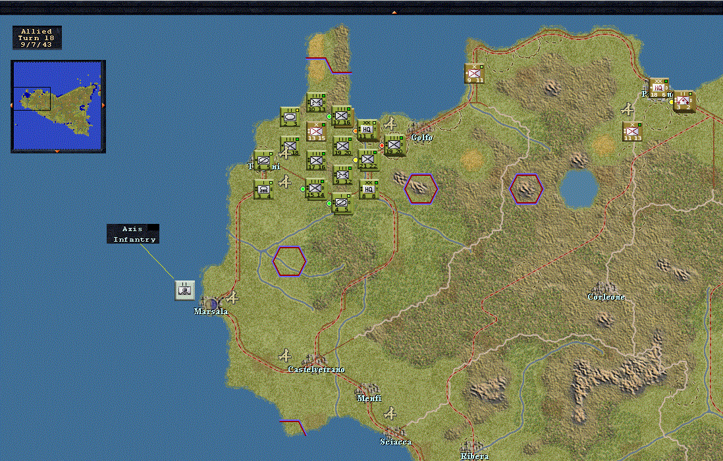Select the division HQ counter marked 8 8
The width and height of the screenshot is (723, 461).
369,189
